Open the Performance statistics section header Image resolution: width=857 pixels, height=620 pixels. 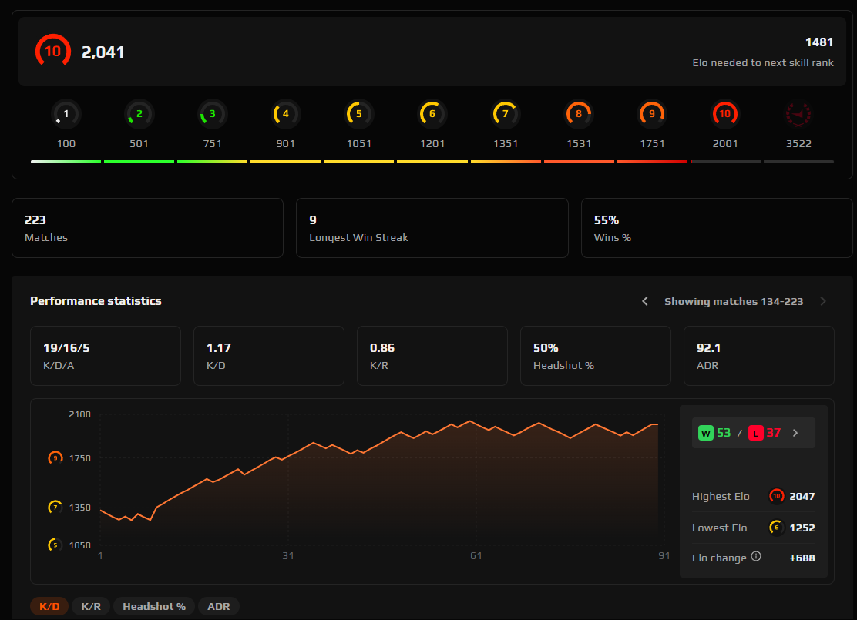96,301
